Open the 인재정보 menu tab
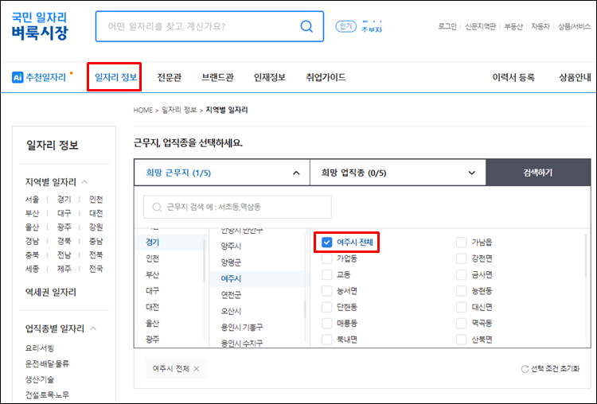Image resolution: width=597 pixels, height=404 pixels. pyautogui.click(x=270, y=78)
